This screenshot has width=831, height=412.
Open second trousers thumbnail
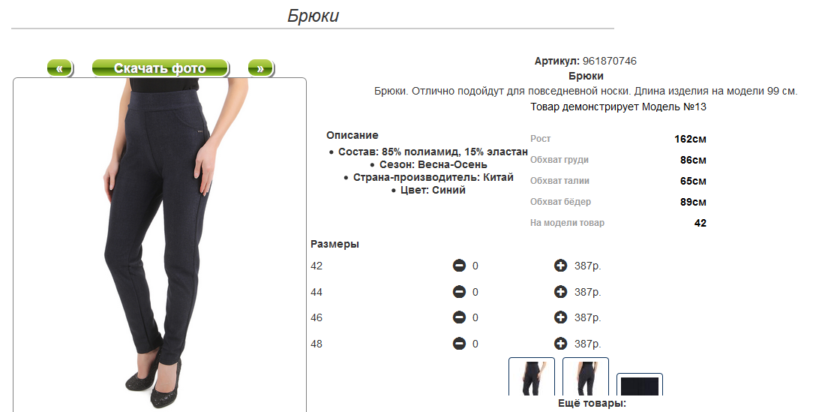(586, 377)
